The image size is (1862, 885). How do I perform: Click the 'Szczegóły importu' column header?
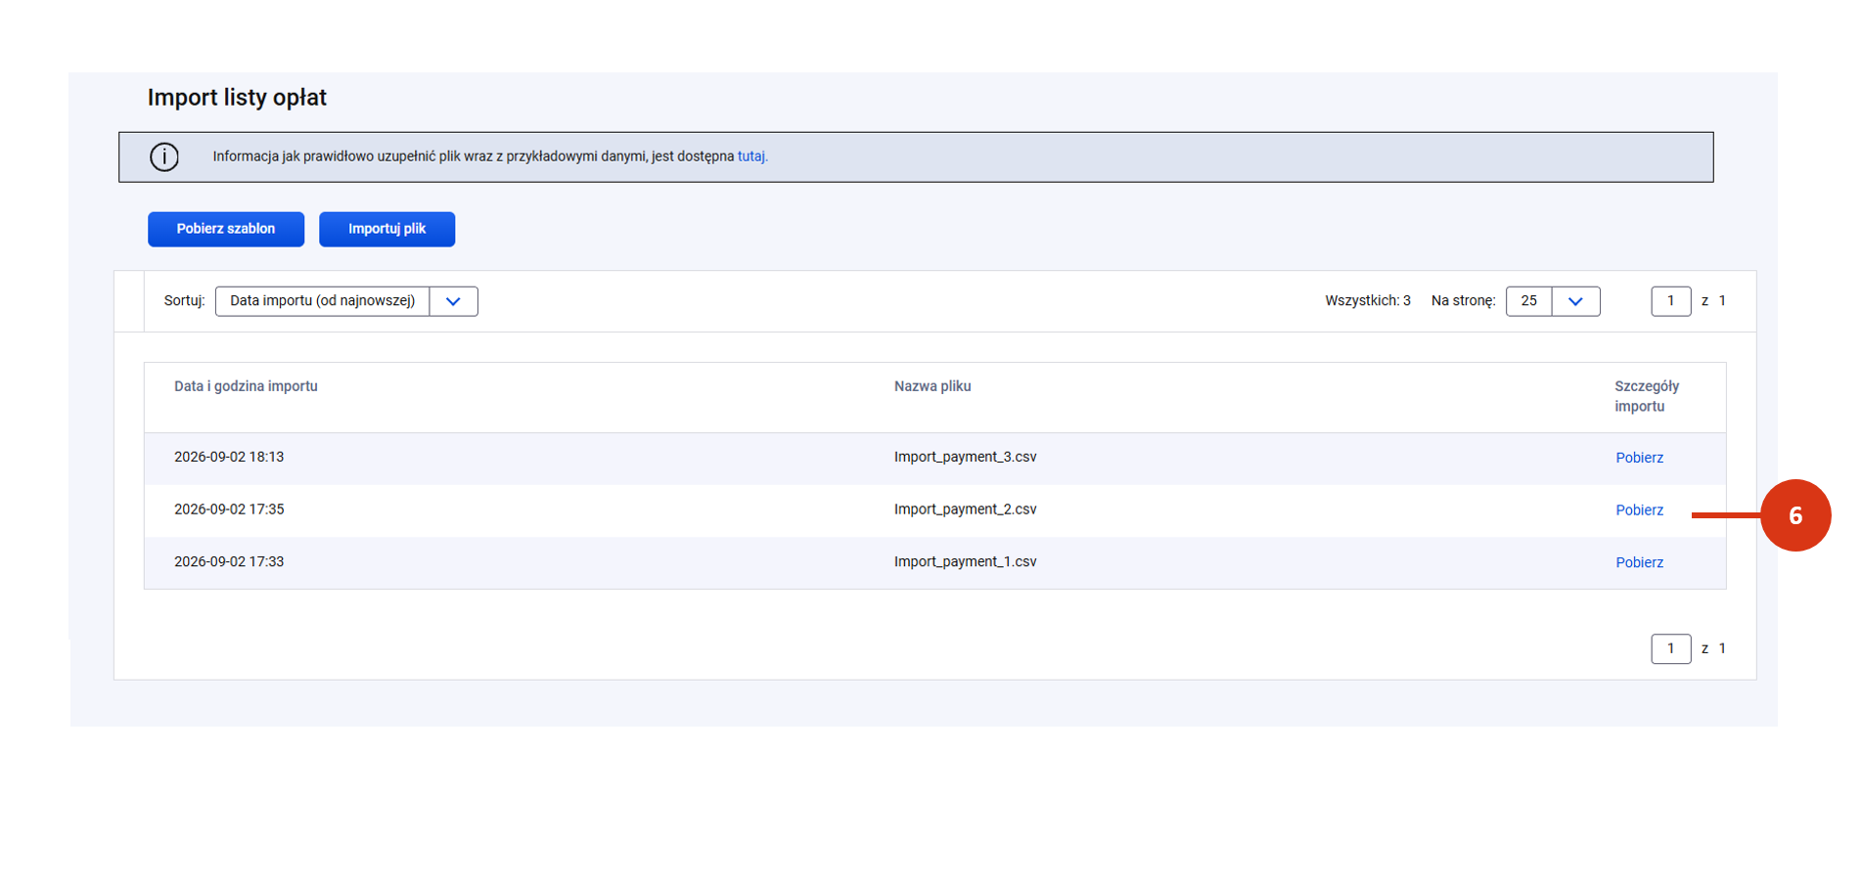(1647, 396)
